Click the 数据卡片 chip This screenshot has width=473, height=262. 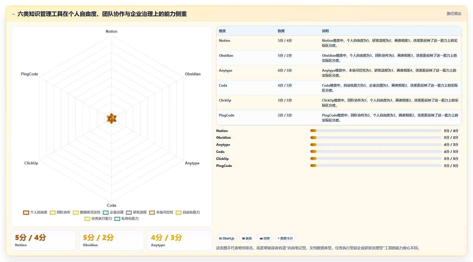click(285, 238)
